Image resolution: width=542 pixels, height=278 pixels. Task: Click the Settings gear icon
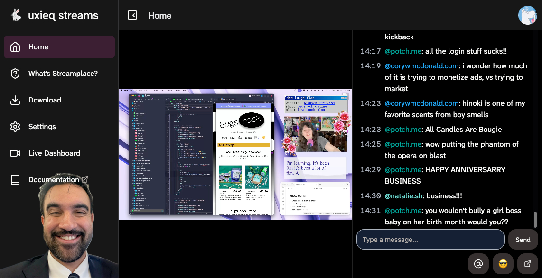(x=15, y=127)
